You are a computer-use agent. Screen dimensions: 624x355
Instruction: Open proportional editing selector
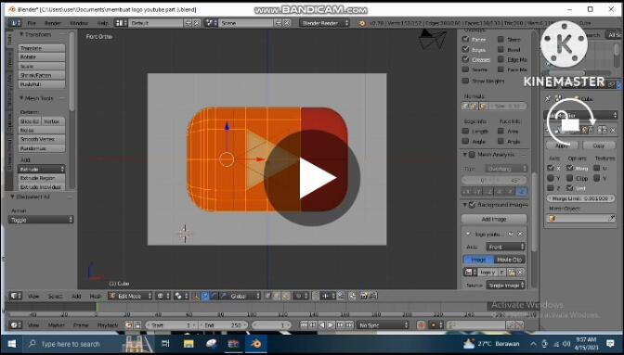(x=301, y=296)
